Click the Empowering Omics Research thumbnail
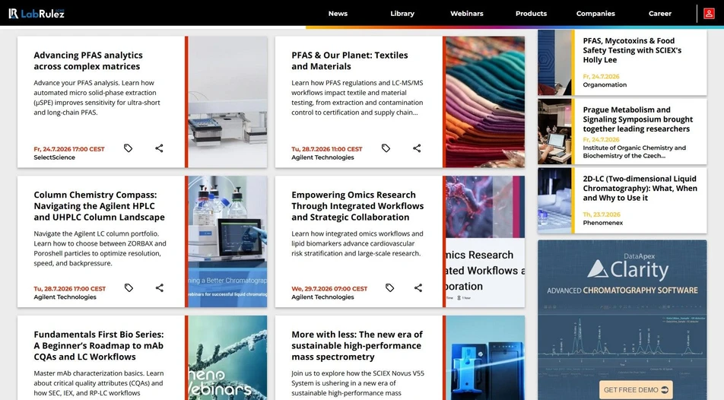This screenshot has height=400, width=724. coord(485,242)
